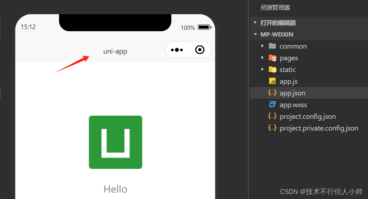Click the 资源管理器 panel title
This screenshot has height=199, width=368.
pyautogui.click(x=275, y=7)
